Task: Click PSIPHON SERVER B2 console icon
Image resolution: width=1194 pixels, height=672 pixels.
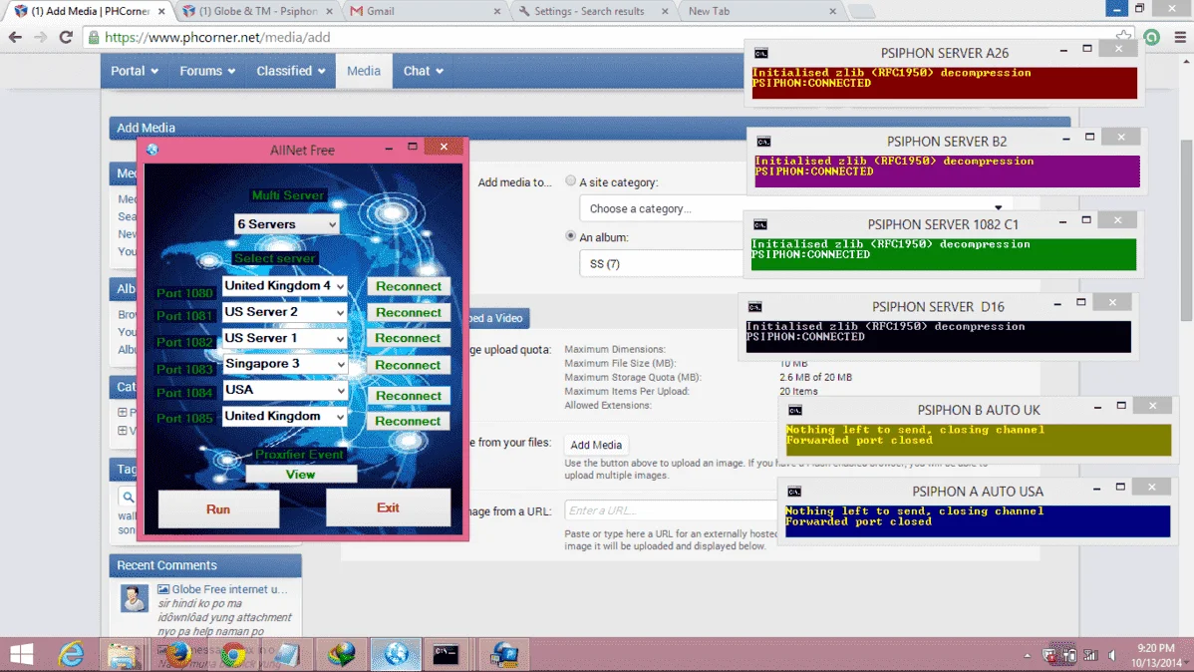Action: coord(763,141)
